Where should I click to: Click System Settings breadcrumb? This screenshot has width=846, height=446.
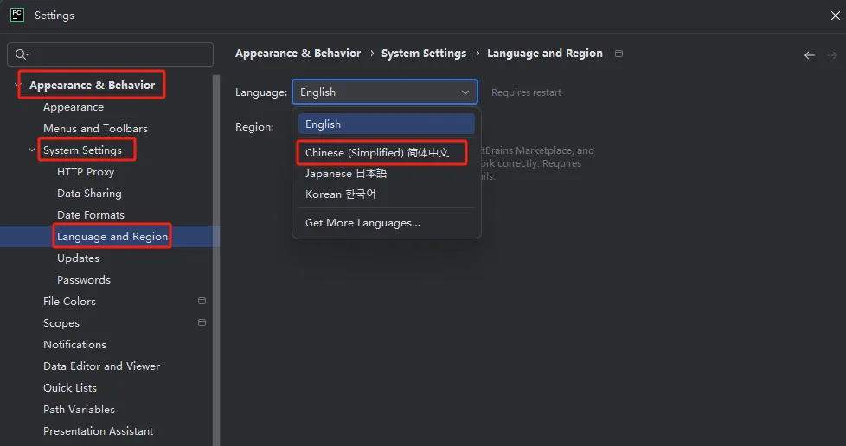point(424,54)
